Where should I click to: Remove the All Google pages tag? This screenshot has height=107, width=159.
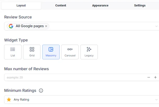click(46, 26)
